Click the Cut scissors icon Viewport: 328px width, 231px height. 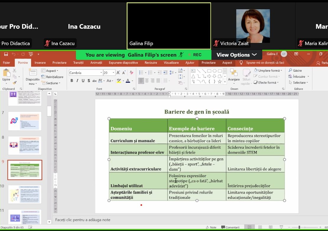coord(15,71)
